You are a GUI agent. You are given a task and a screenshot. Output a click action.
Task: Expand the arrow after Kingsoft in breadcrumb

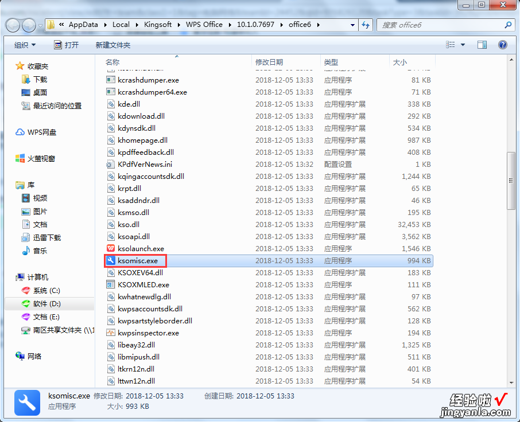(x=178, y=25)
